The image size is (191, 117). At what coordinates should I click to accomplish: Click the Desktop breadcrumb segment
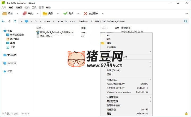click(x=84, y=21)
